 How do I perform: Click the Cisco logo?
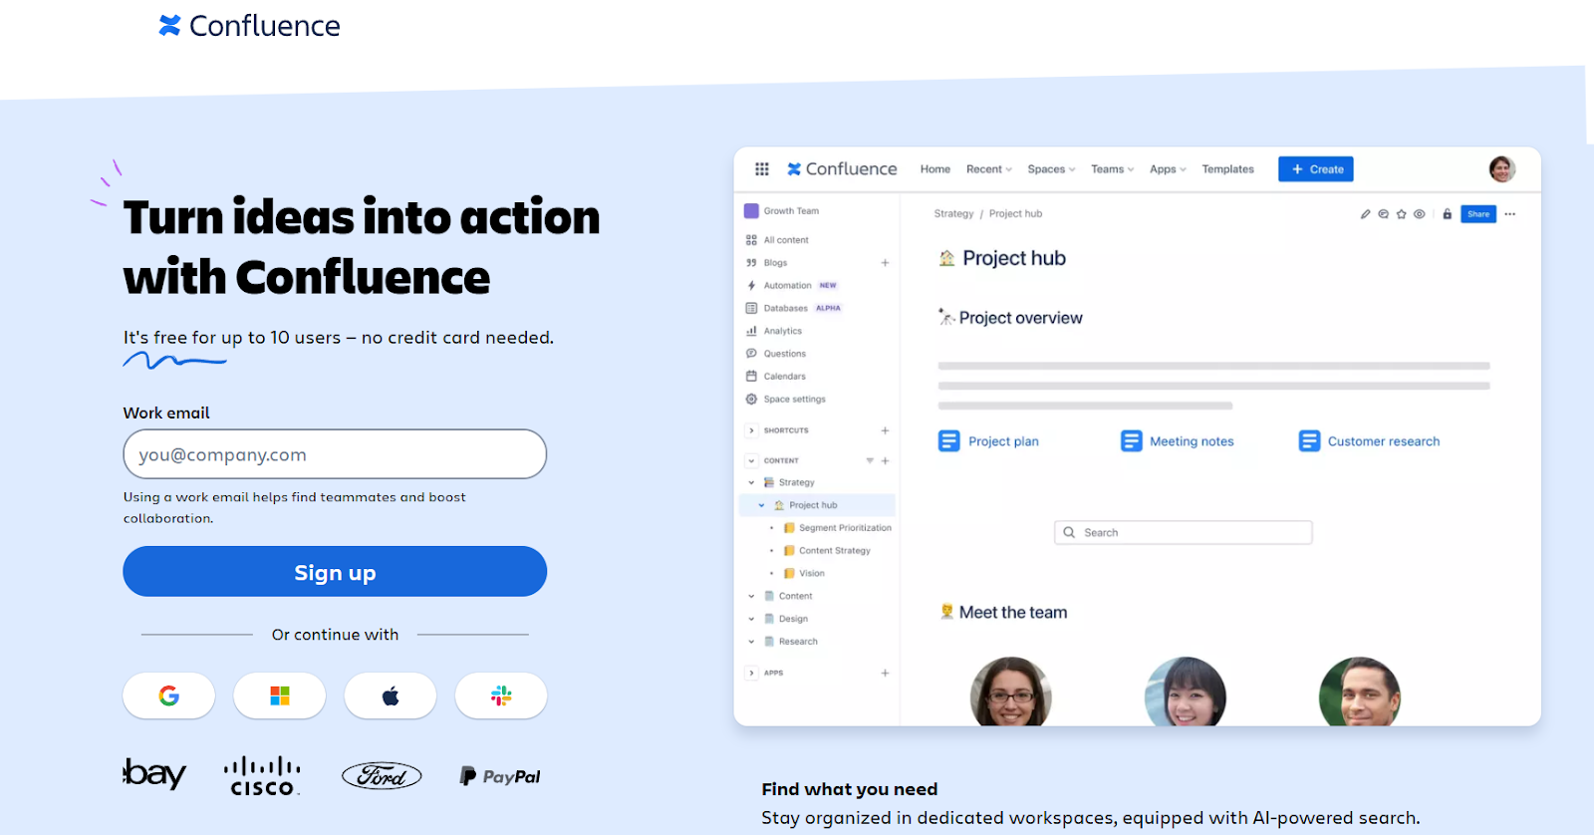pyautogui.click(x=262, y=776)
